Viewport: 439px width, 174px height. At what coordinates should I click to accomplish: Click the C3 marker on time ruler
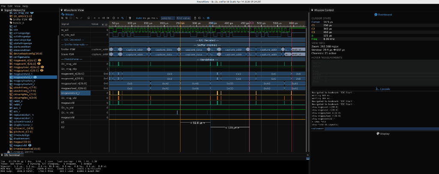tap(252, 23)
